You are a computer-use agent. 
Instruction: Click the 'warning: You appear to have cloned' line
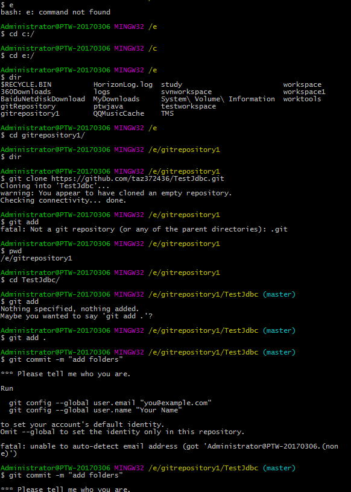[116, 193]
